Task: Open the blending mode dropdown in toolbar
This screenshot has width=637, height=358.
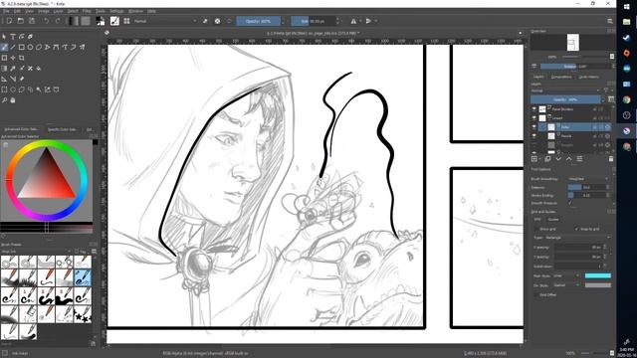Action: pyautogui.click(x=165, y=21)
